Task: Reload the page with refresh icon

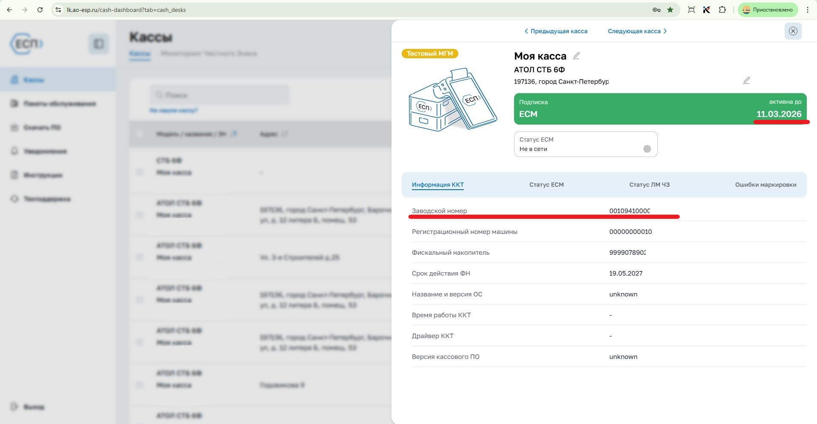Action: click(40, 10)
